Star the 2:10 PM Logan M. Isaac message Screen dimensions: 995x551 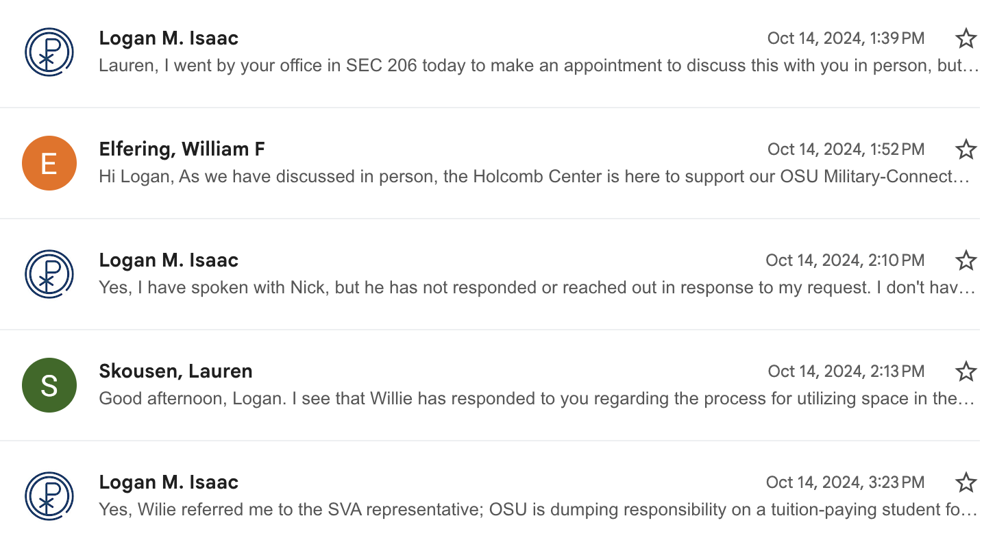[x=966, y=260]
